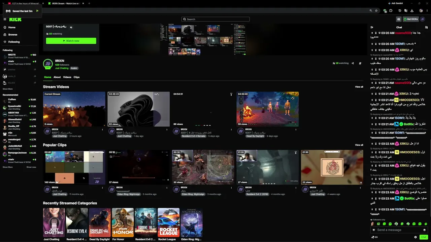
Task: Open browser Extensions puzzle icon
Action: pos(391,11)
